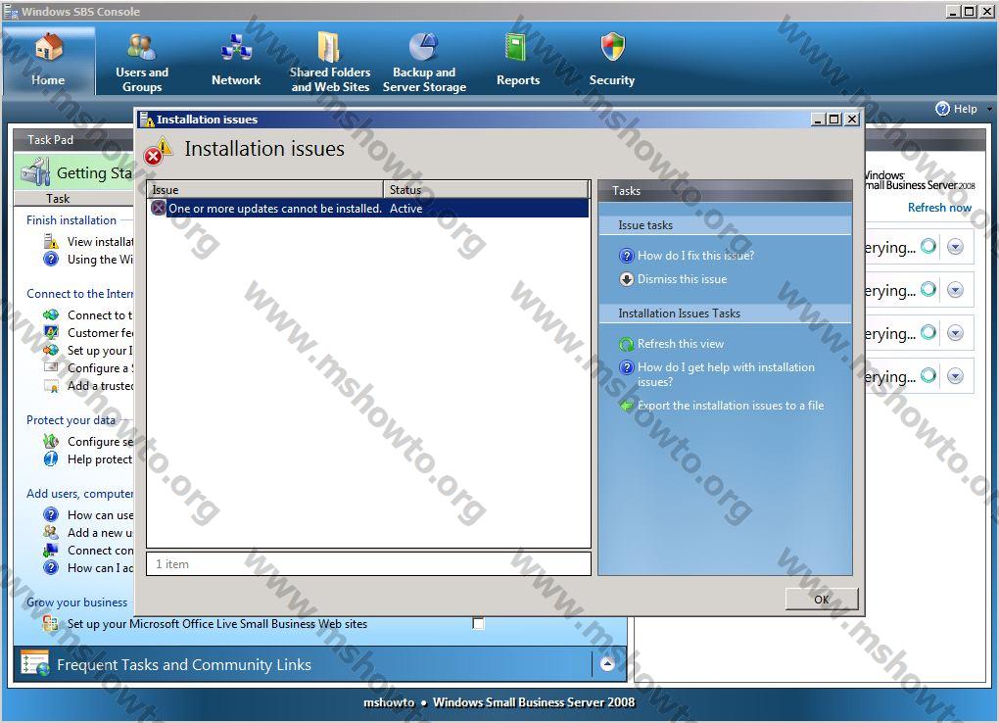Switch to the Network tab
The image size is (999, 723).
point(236,62)
